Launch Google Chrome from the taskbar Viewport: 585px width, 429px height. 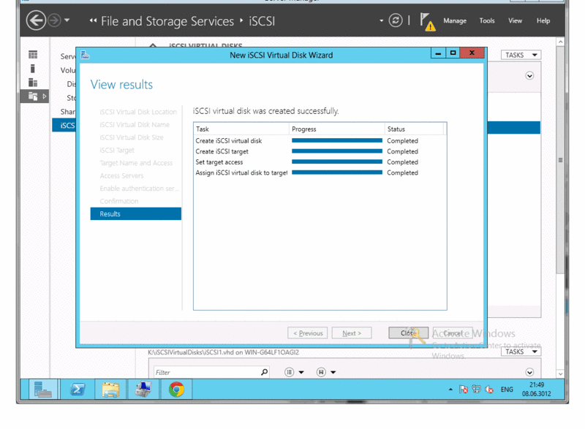176,390
